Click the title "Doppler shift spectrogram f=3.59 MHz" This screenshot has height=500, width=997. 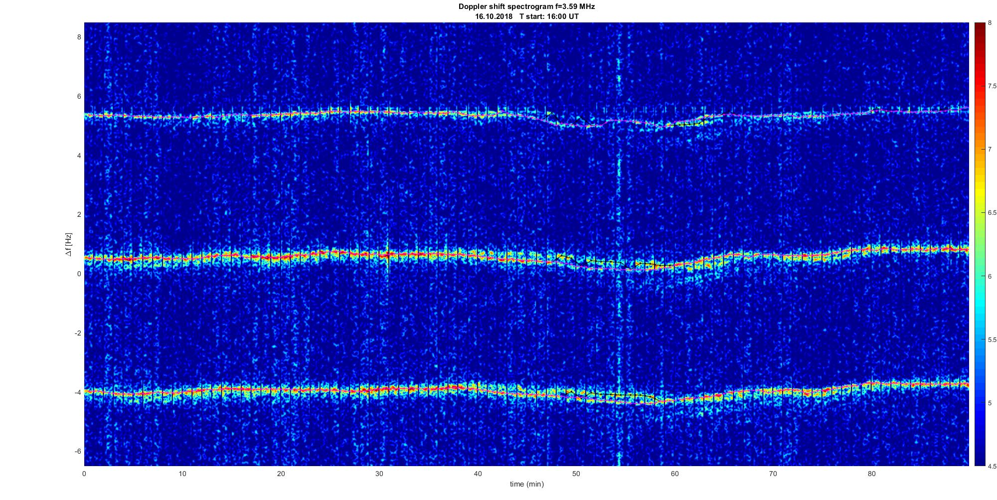click(526, 6)
